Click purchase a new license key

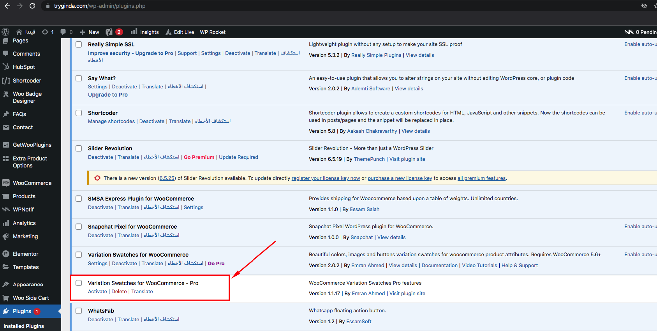pyautogui.click(x=400, y=178)
